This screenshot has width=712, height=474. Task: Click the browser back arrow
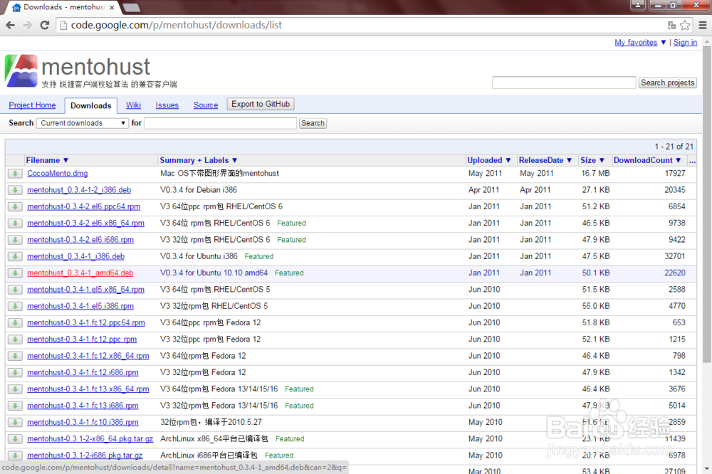[10, 23]
